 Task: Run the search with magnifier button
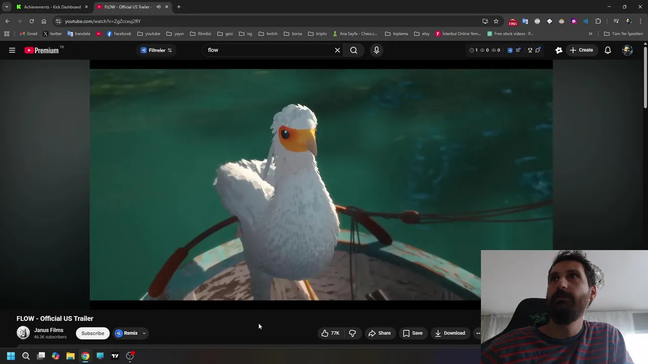(x=354, y=50)
